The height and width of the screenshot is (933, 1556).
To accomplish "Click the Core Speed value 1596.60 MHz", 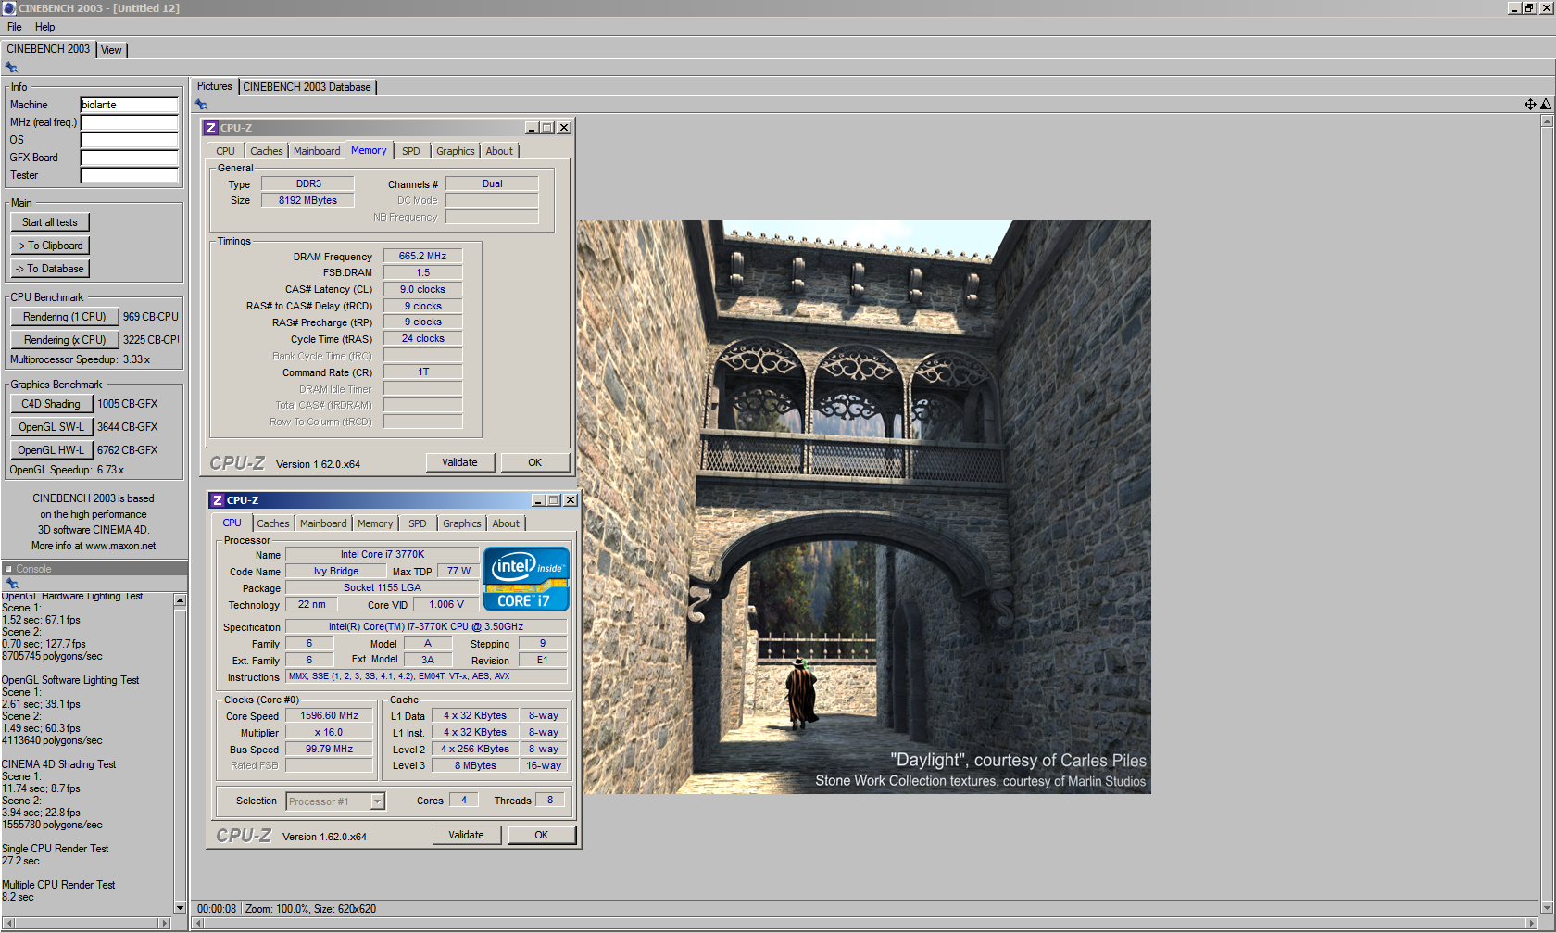I will coord(329,715).
